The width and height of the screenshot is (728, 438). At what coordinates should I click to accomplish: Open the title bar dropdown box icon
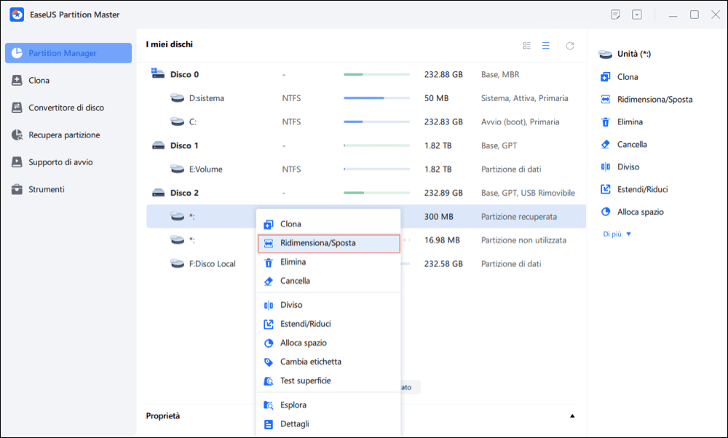click(x=637, y=15)
